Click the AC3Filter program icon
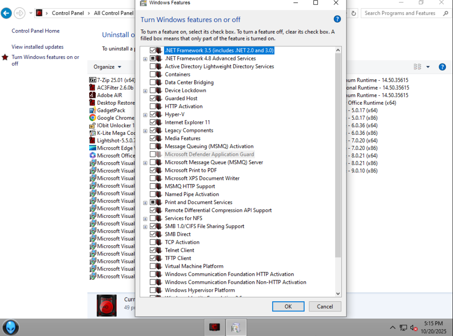This screenshot has width=453, height=336. pyautogui.click(x=93, y=87)
